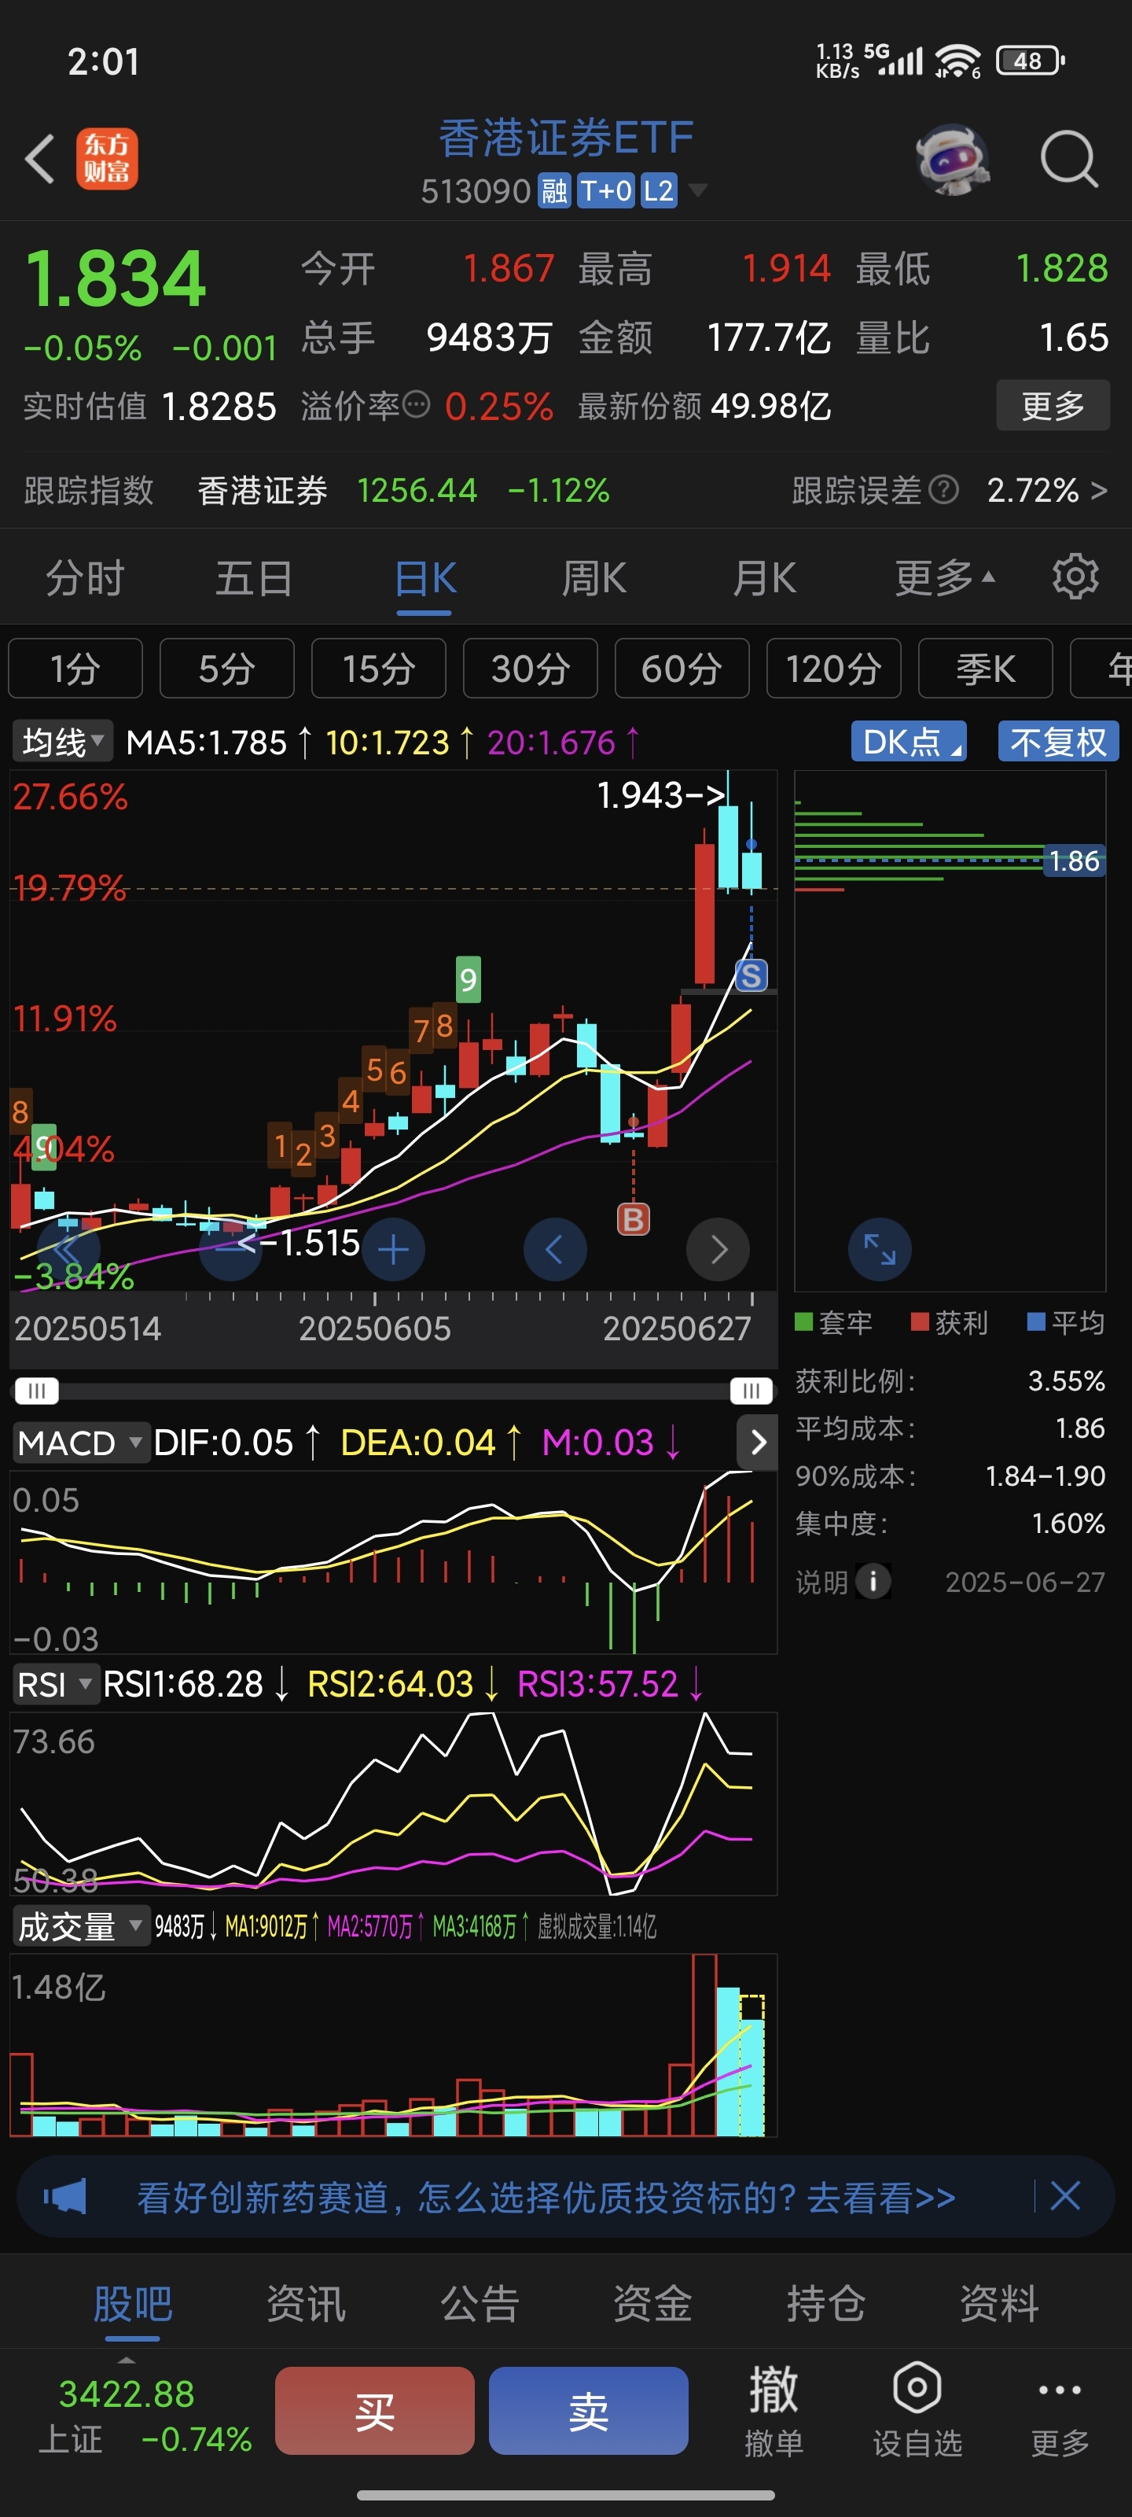Select the 季K interval
Screen dimensions: 1132x2517
[x=986, y=669]
